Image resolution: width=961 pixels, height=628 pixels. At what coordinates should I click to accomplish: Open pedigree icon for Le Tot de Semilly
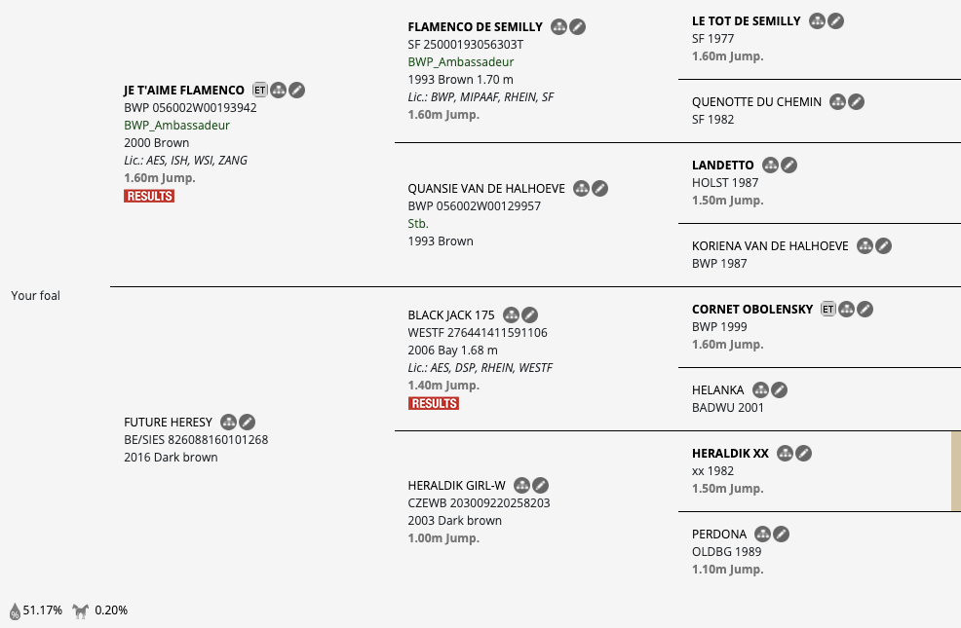818,21
